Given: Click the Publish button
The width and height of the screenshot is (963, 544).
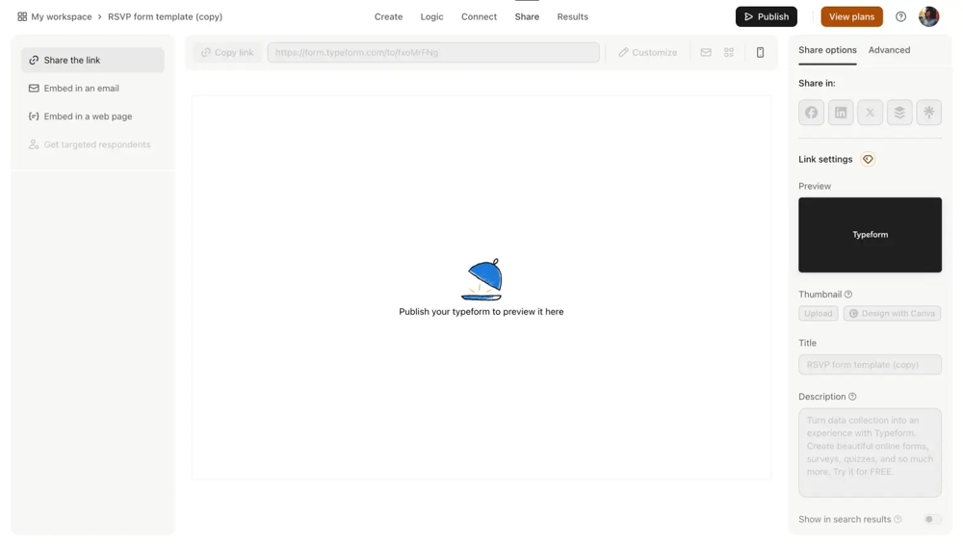Looking at the screenshot, I should tap(766, 16).
